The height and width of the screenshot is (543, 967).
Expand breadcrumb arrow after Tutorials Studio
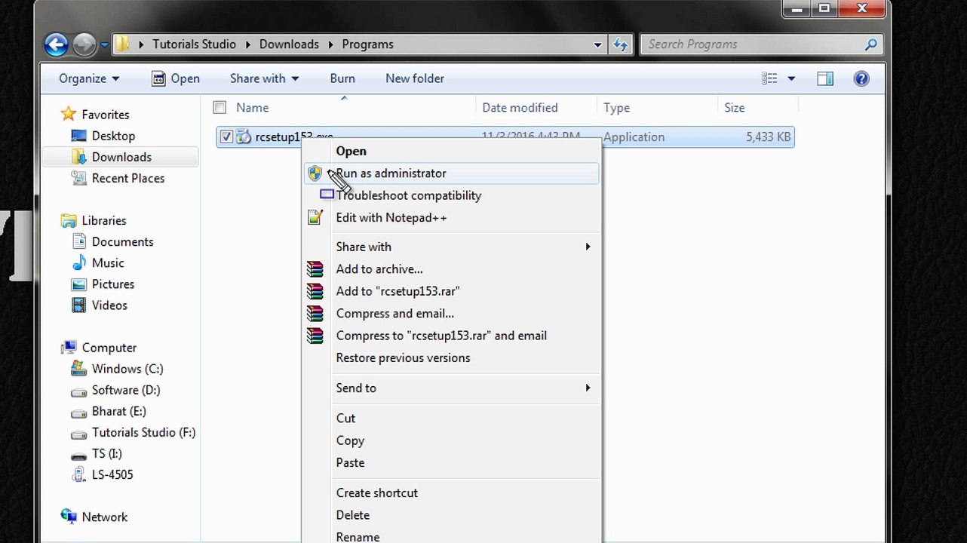(248, 44)
